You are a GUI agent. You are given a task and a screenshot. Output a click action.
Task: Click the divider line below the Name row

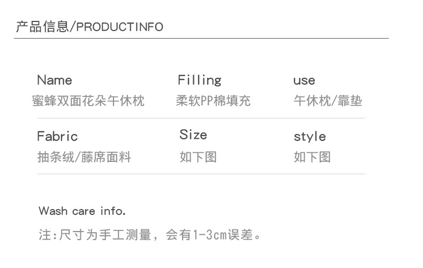[201, 118]
